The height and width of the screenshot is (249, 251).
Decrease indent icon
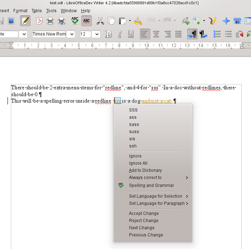[239, 34]
